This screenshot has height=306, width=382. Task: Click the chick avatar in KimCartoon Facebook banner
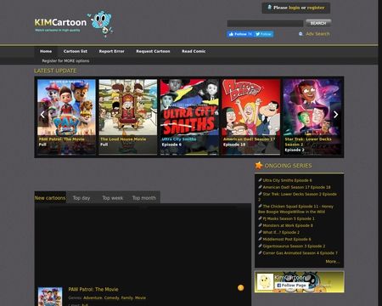[265, 281]
